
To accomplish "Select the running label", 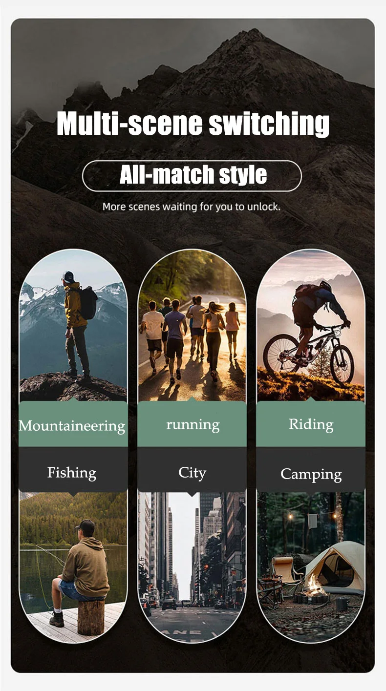I will pos(193,424).
